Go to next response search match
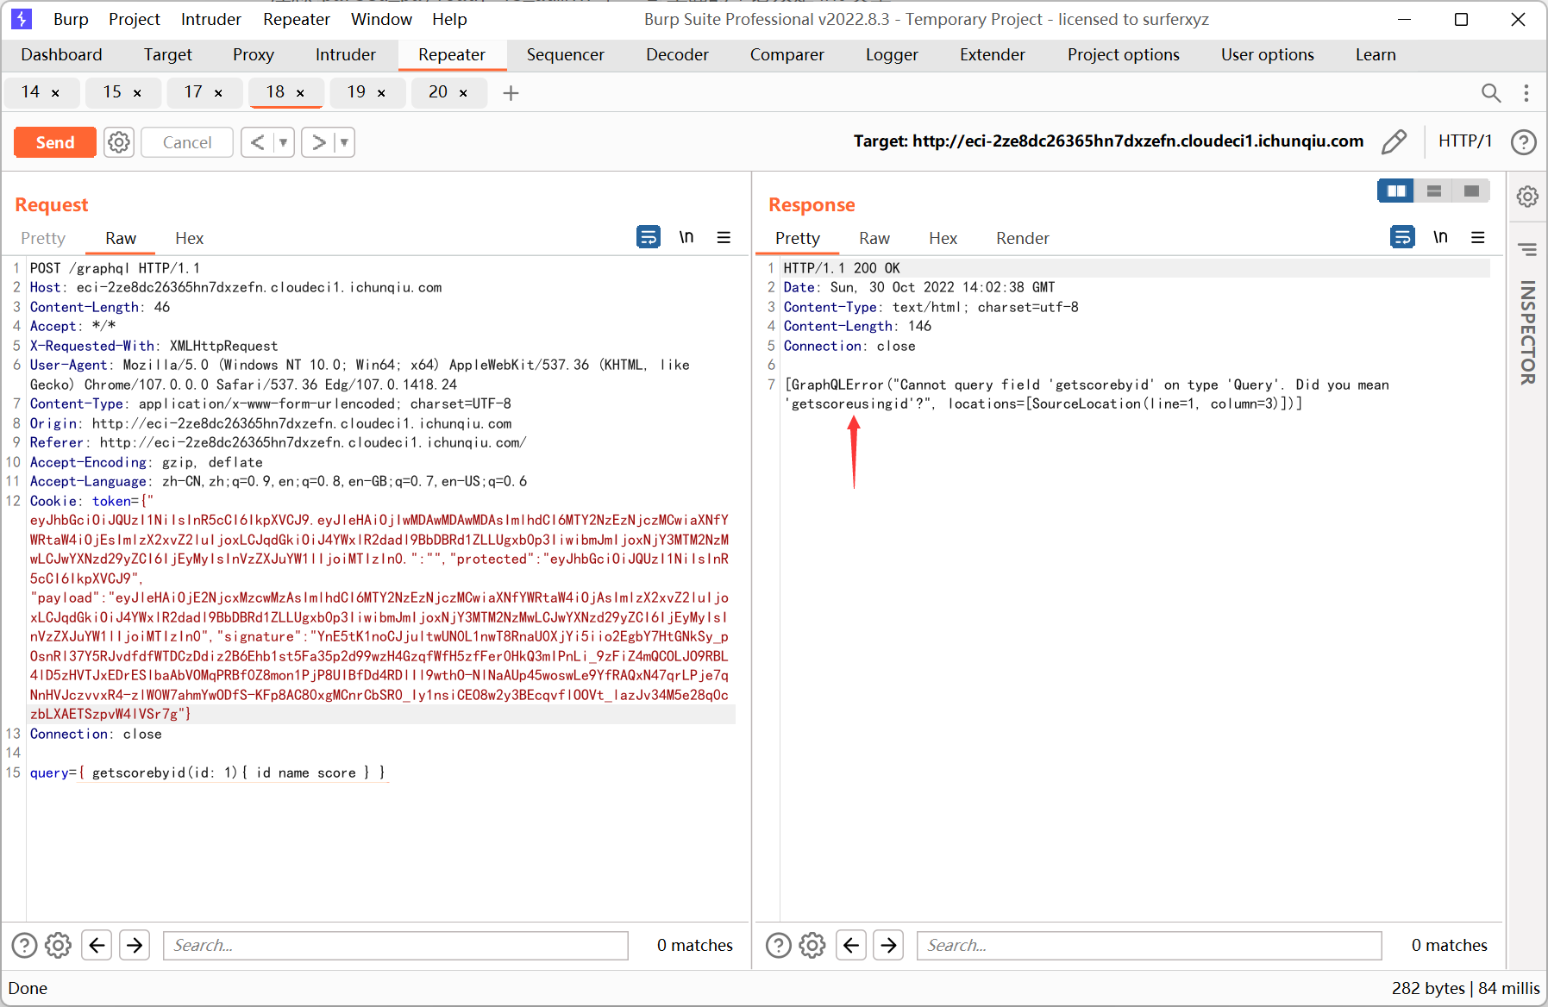This screenshot has width=1548, height=1007. [x=888, y=946]
